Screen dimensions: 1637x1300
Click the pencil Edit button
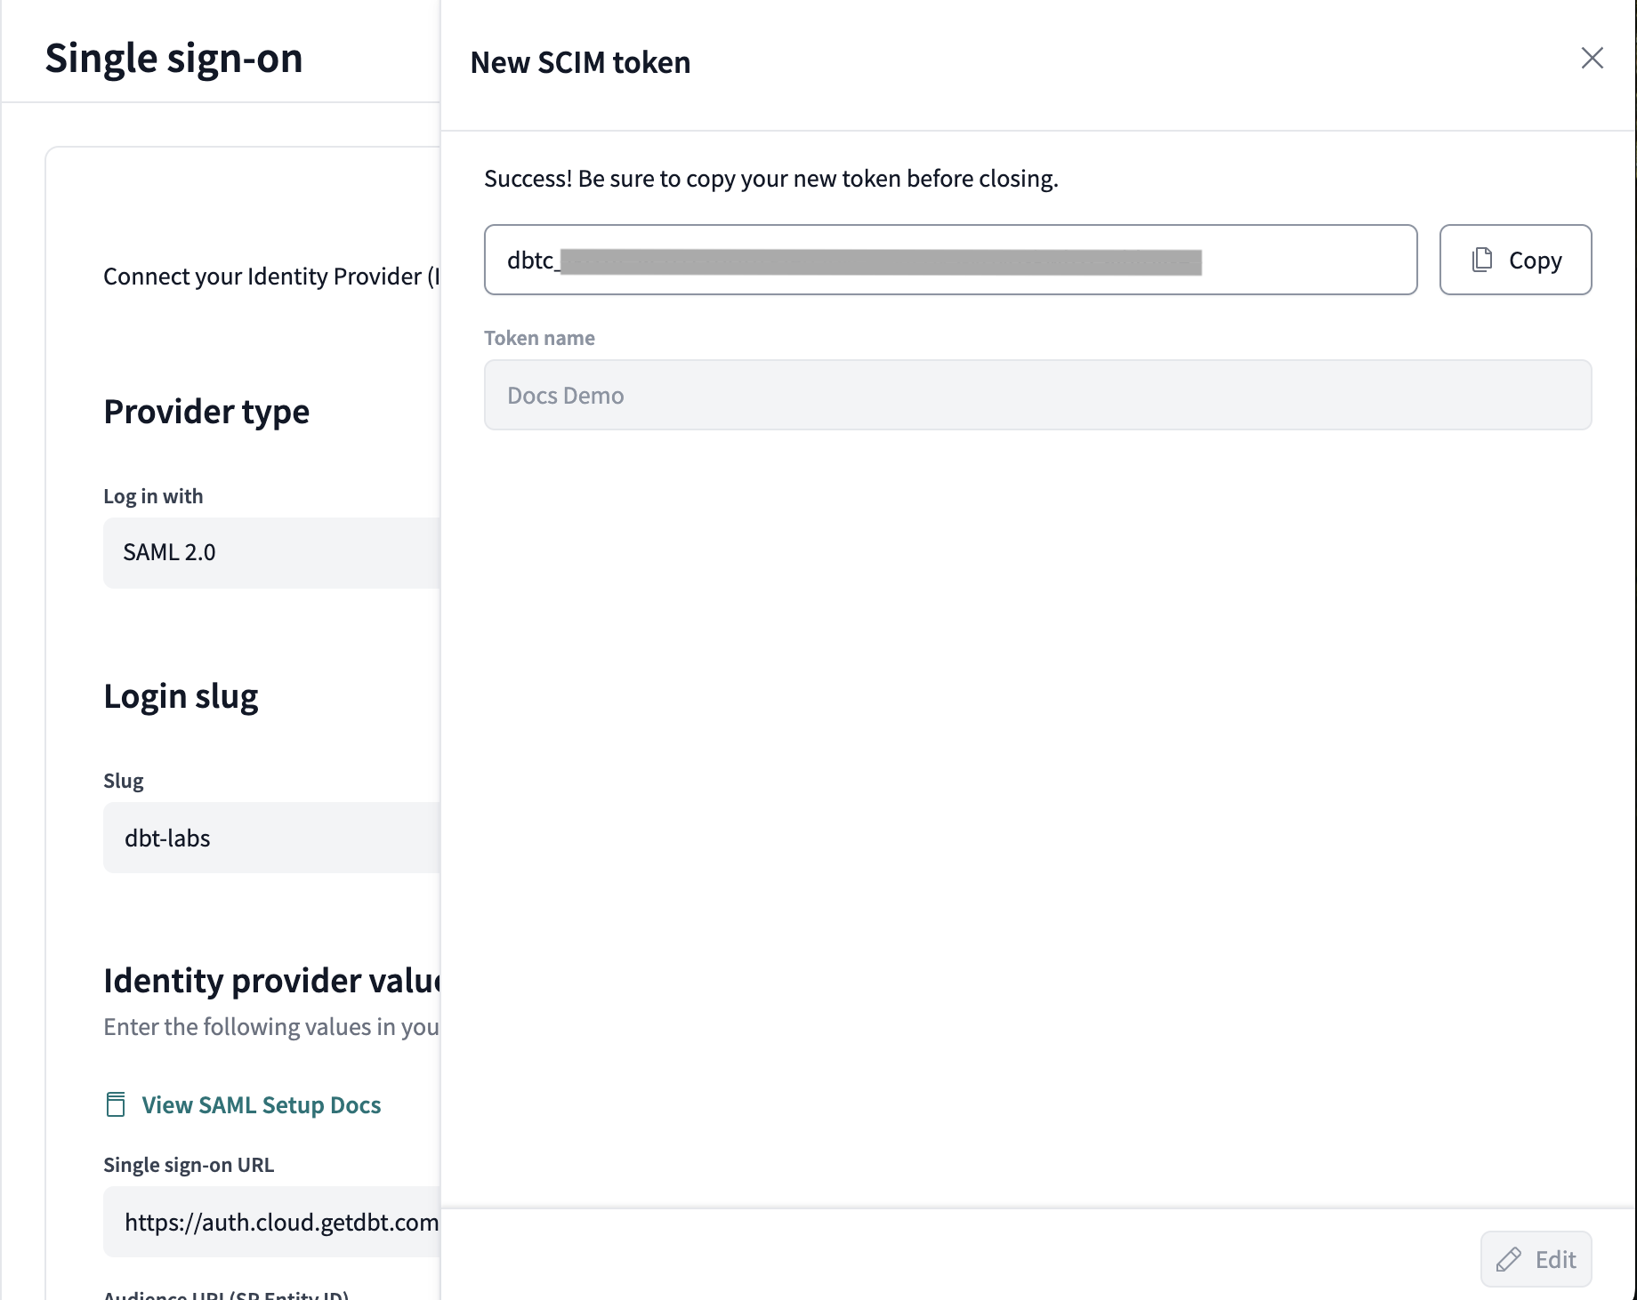point(1536,1259)
